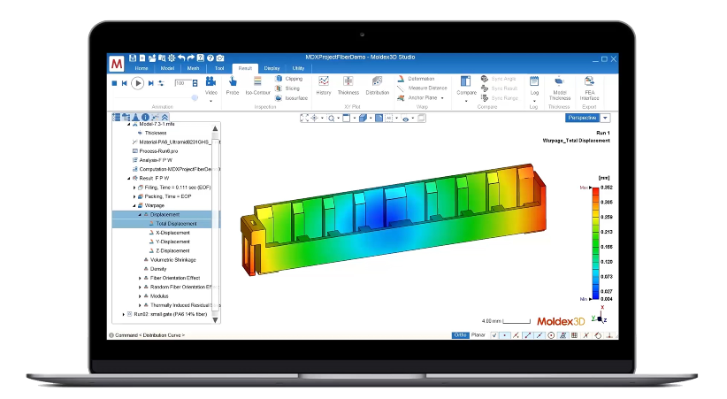Click the fit-to-window view icon
The width and height of the screenshot is (727, 399).
304,119
